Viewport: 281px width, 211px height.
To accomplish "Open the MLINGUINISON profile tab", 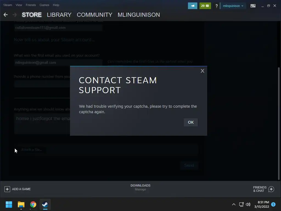I will click(x=139, y=15).
